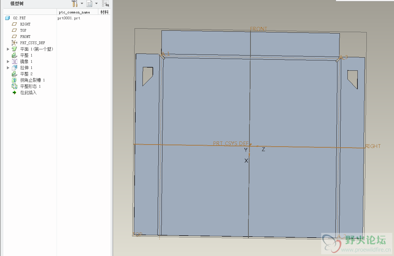This screenshot has height=256, width=394.
Task: Open the model tree settings hammer icon
Action: 75,3
